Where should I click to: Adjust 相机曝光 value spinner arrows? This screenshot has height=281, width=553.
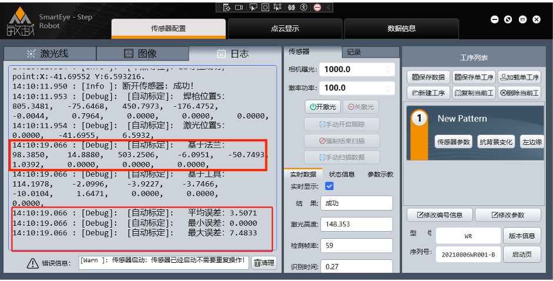pos(388,69)
